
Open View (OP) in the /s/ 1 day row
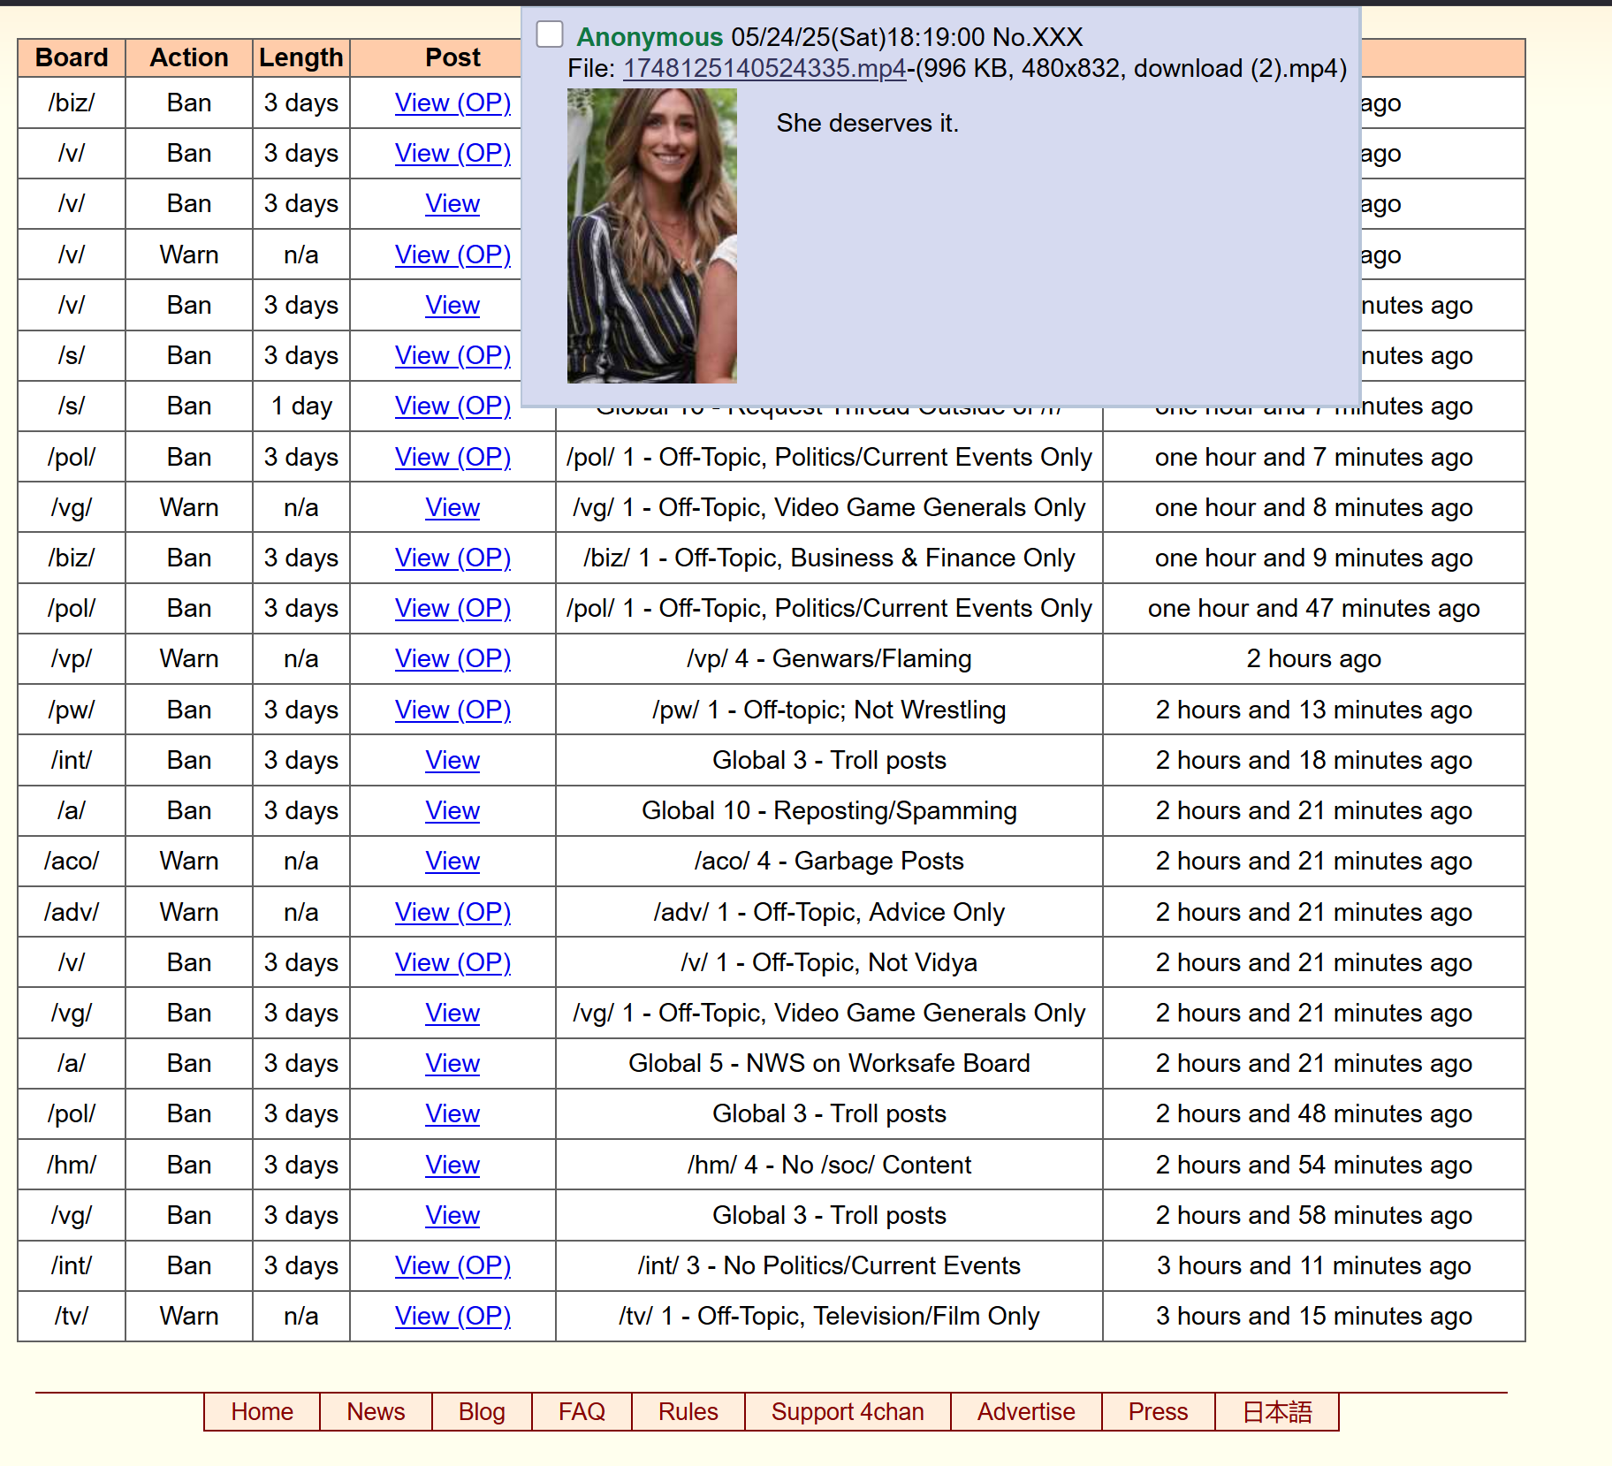click(x=452, y=406)
